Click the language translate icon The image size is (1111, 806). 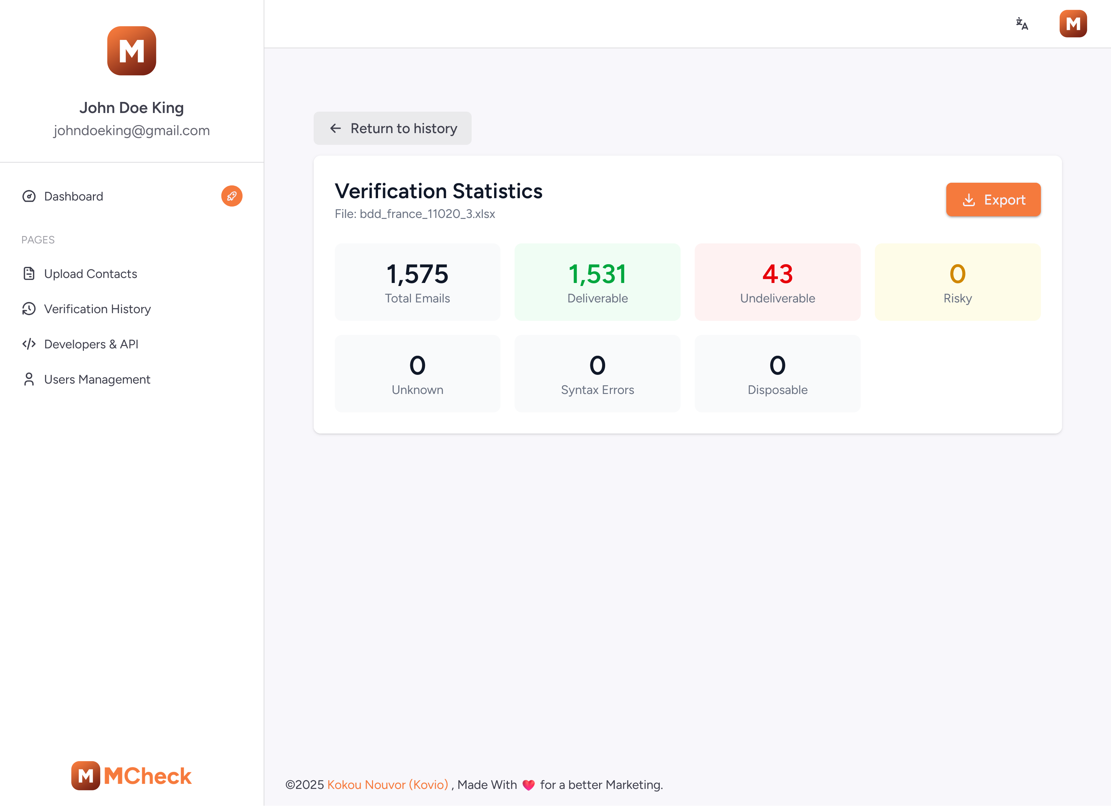point(1021,23)
